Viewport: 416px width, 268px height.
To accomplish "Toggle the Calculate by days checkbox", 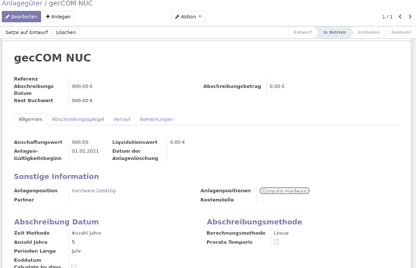I will (x=74, y=266).
